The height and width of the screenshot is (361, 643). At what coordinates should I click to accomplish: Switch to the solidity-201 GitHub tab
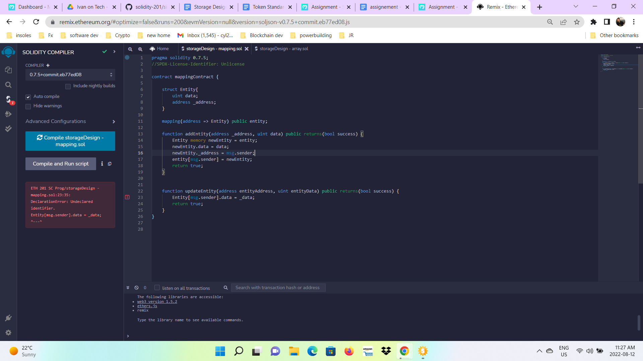pos(150,7)
